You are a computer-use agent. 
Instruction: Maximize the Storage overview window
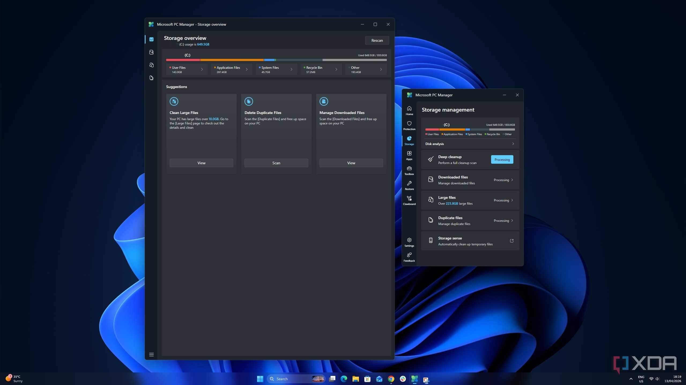point(375,24)
